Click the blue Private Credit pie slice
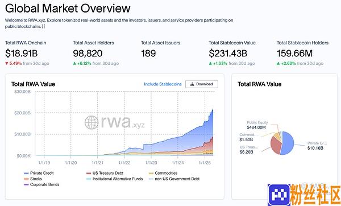 pos(288,143)
